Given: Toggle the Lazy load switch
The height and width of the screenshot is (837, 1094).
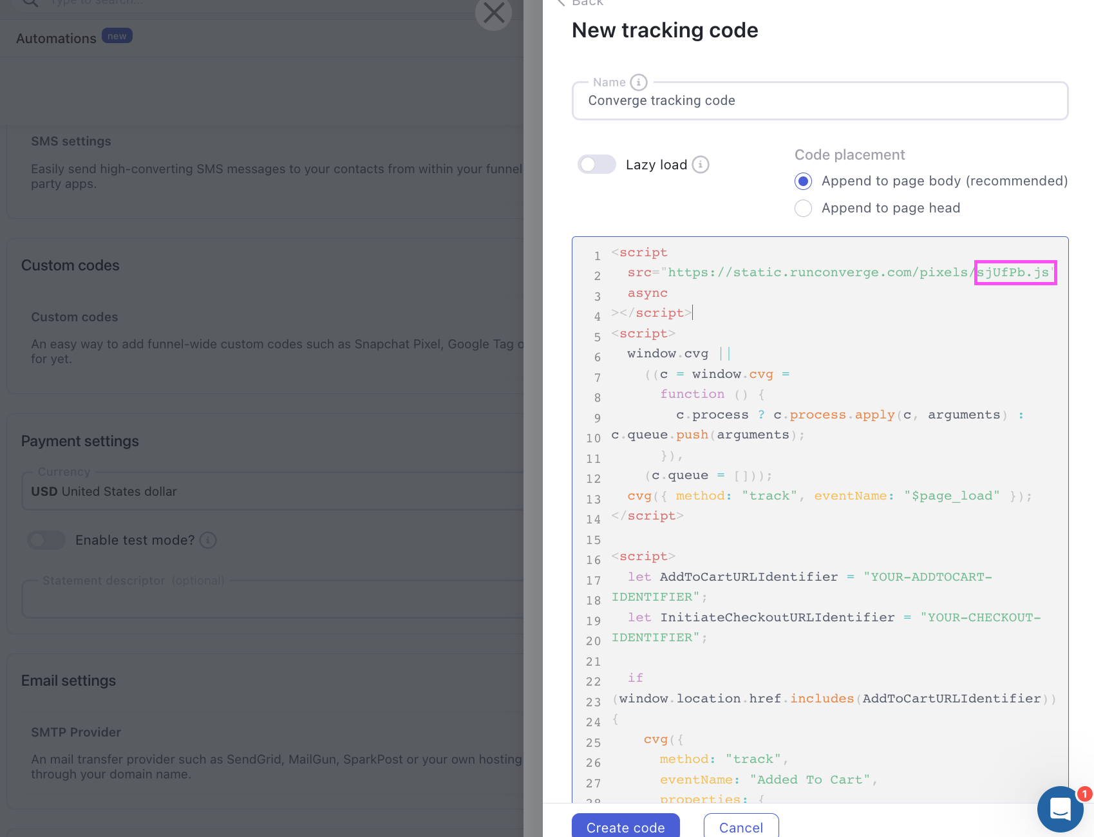Looking at the screenshot, I should (x=597, y=165).
